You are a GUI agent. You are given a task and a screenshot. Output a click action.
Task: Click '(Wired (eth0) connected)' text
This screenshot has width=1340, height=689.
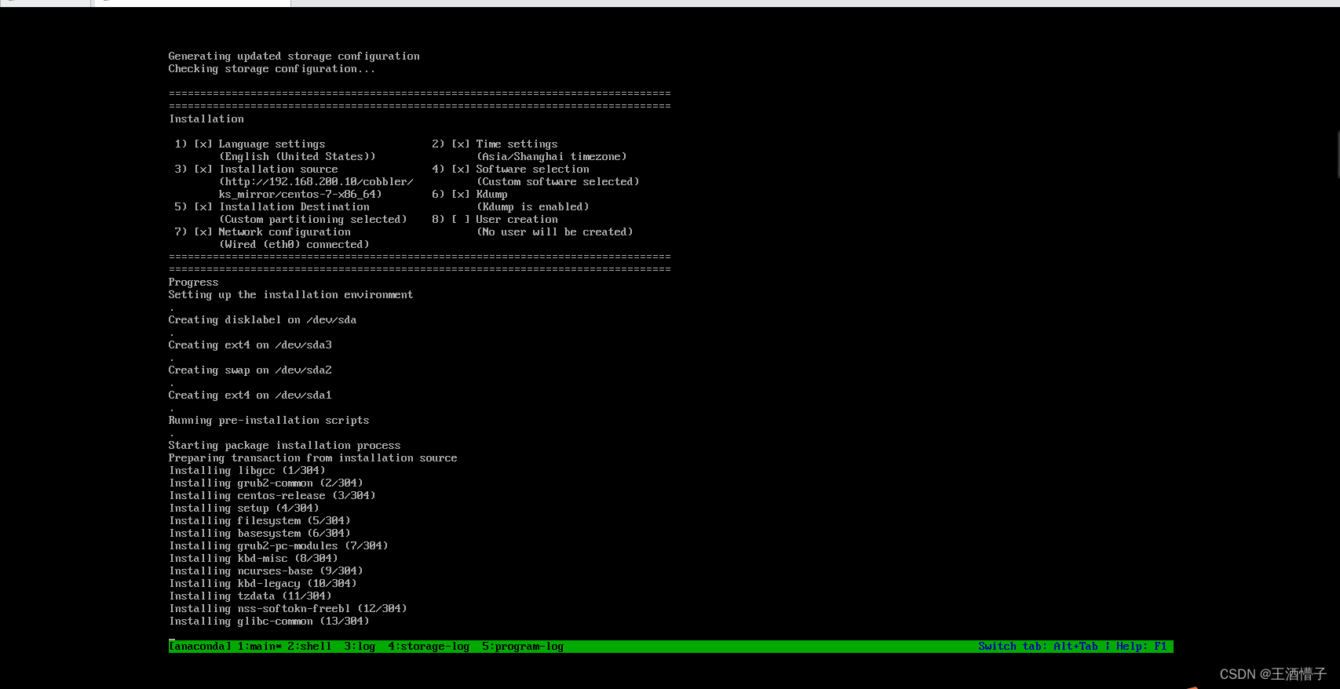pos(294,245)
